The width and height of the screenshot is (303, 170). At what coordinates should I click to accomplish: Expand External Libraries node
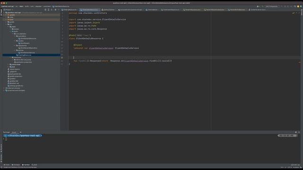pos(4,88)
